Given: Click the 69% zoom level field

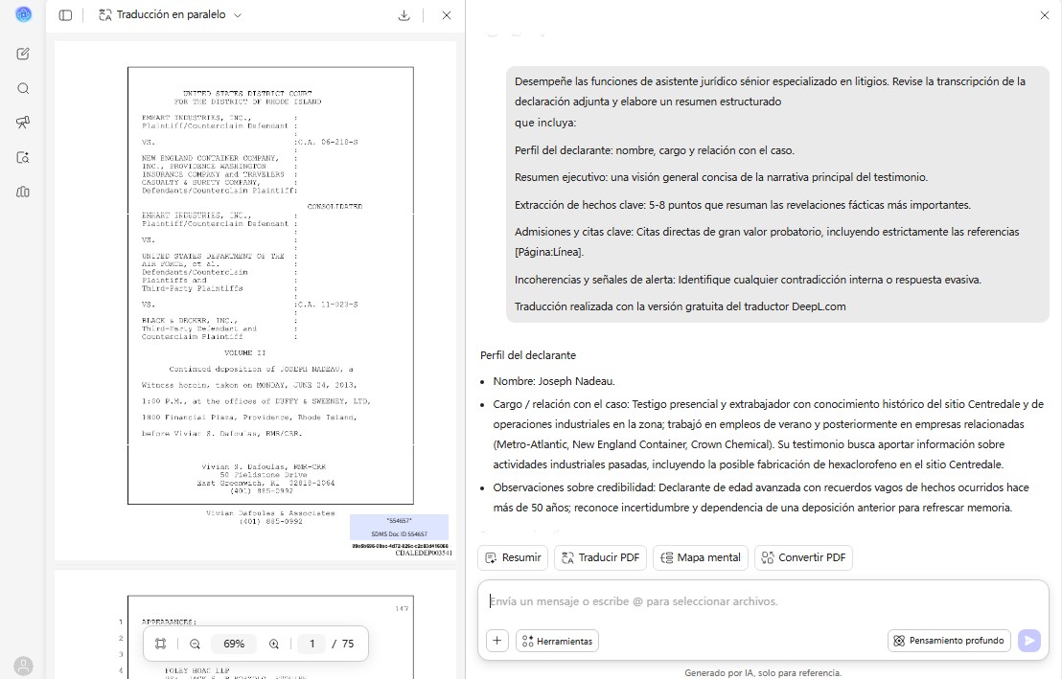Looking at the screenshot, I should (x=234, y=644).
